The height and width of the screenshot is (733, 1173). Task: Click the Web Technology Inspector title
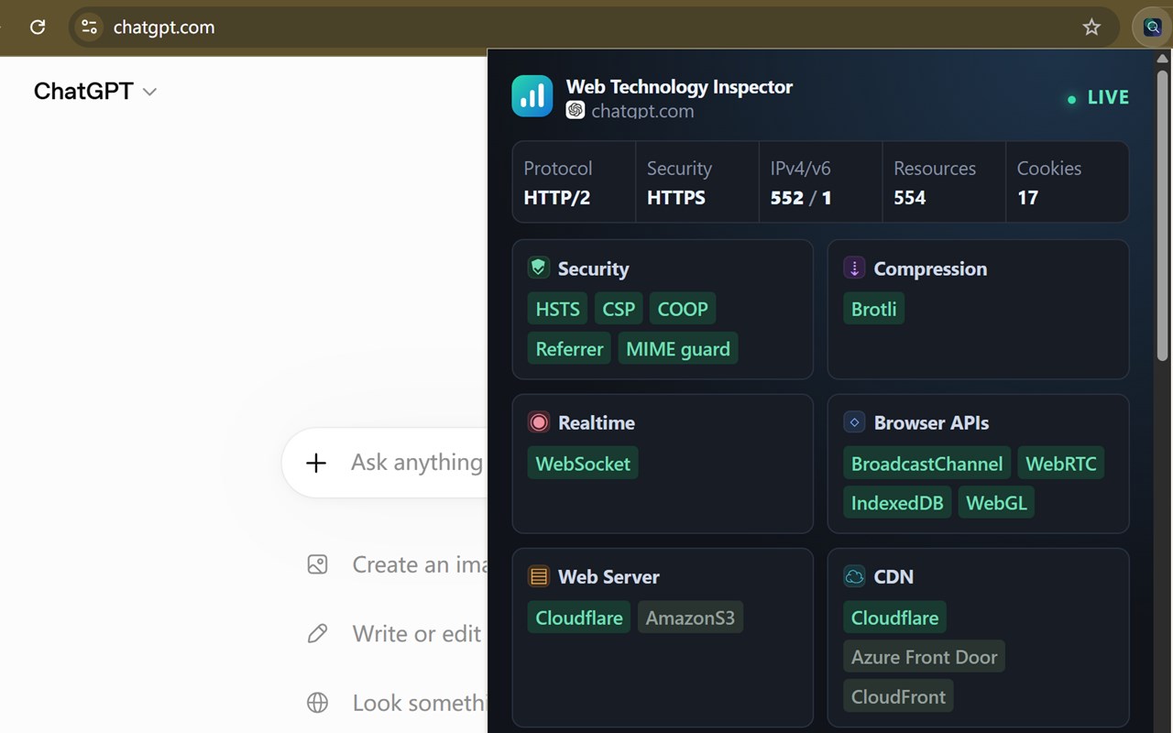679,87
